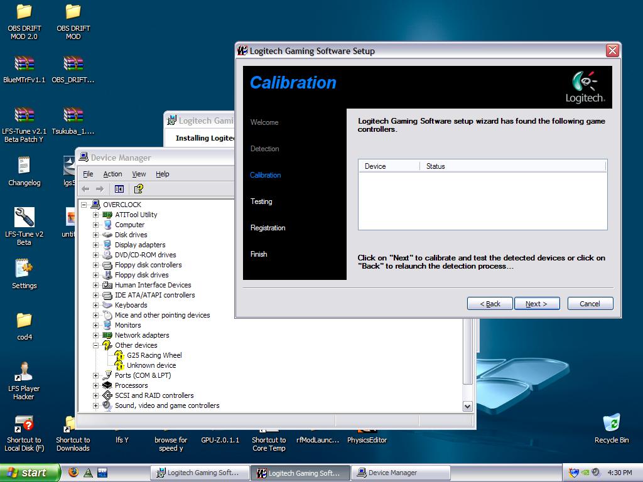The height and width of the screenshot is (482, 643).
Task: Click Device Manager Back arrow toolbar icon
Action: pyautogui.click(x=85, y=189)
